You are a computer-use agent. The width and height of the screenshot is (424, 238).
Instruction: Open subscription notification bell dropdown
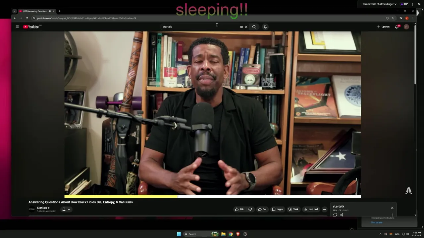pos(66,209)
